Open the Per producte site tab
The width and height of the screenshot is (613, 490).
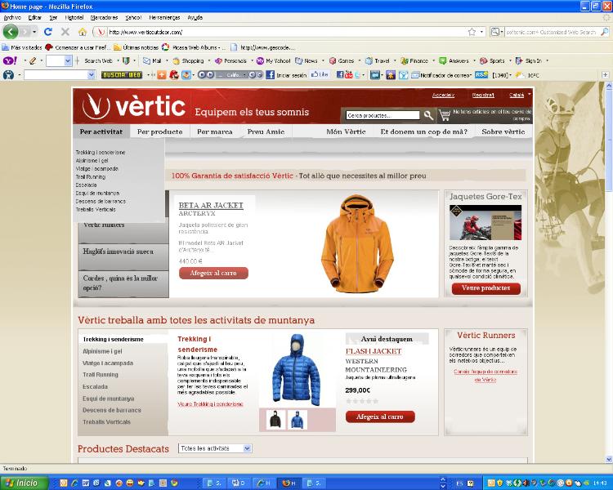[x=160, y=131]
